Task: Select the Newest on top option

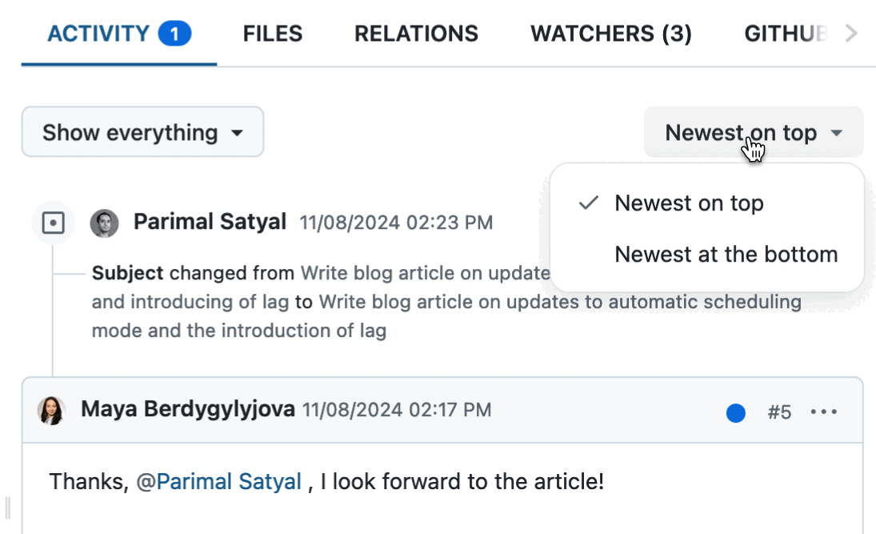Action: (689, 203)
